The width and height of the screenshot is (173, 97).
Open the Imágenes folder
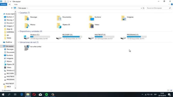(x=127, y=18)
